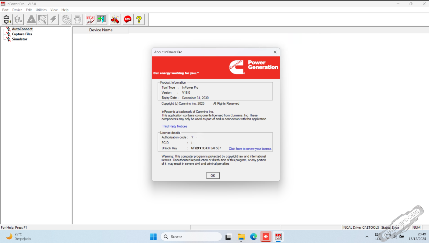Click the red AnyDesk taskbar icon

tap(266, 237)
